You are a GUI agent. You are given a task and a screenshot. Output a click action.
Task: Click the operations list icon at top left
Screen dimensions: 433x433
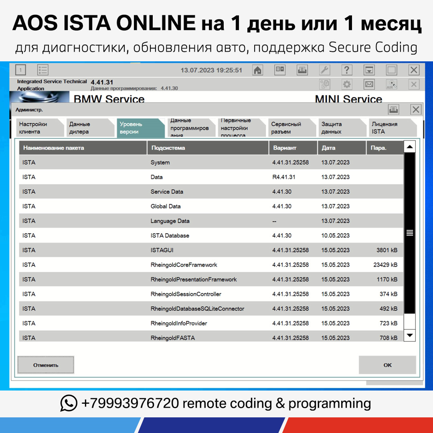tap(43, 70)
